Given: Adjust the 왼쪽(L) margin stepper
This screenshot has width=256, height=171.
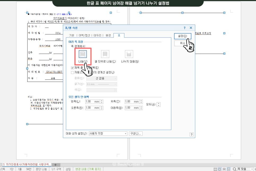Looking at the screenshot, I should [102, 102].
